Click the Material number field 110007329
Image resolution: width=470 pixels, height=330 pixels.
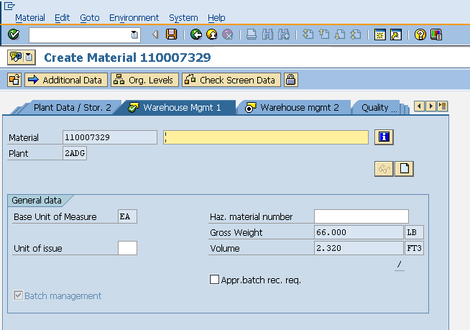[110, 137]
